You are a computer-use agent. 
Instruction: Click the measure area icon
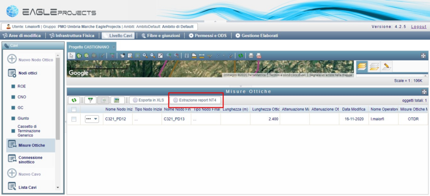194,56
